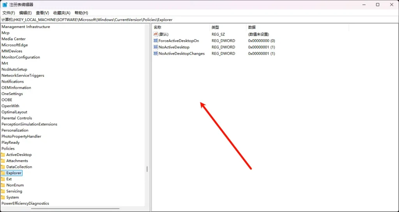Click the tree pane vertical scrollbar thumb
This screenshot has height=212, width=399.
click(147, 169)
